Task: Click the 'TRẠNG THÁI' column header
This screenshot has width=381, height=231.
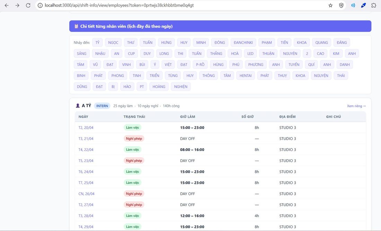Action: point(134,117)
